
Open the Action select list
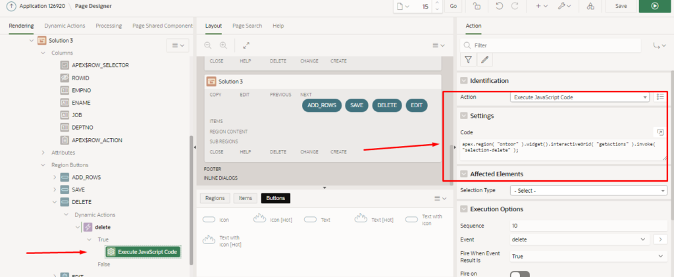(x=579, y=97)
